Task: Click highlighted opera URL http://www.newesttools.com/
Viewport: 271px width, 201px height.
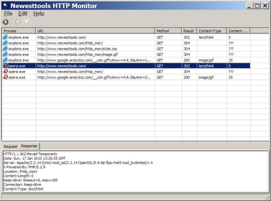Action: (x=62, y=66)
